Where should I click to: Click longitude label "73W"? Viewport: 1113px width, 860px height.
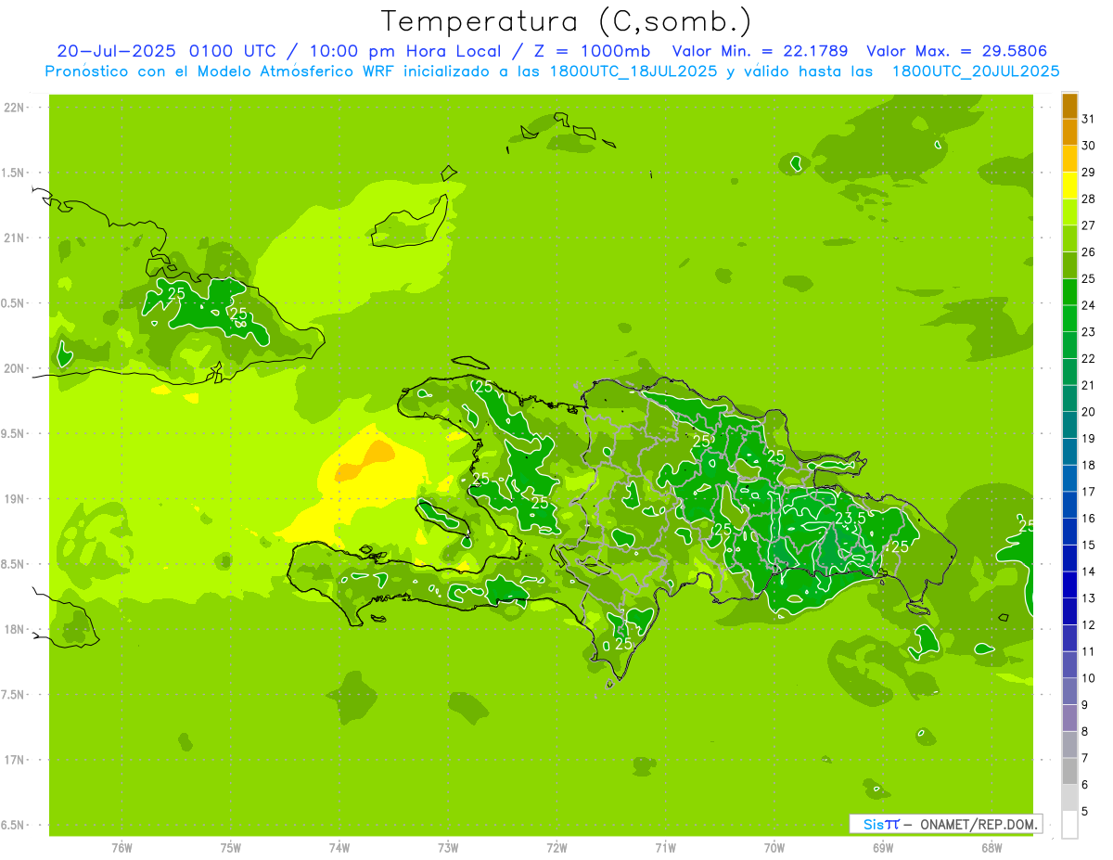pos(448,848)
